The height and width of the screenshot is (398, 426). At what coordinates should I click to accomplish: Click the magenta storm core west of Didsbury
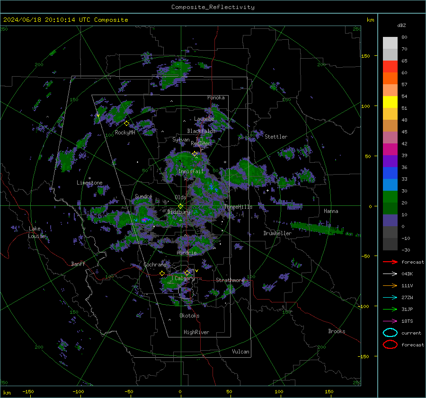pos(144,220)
